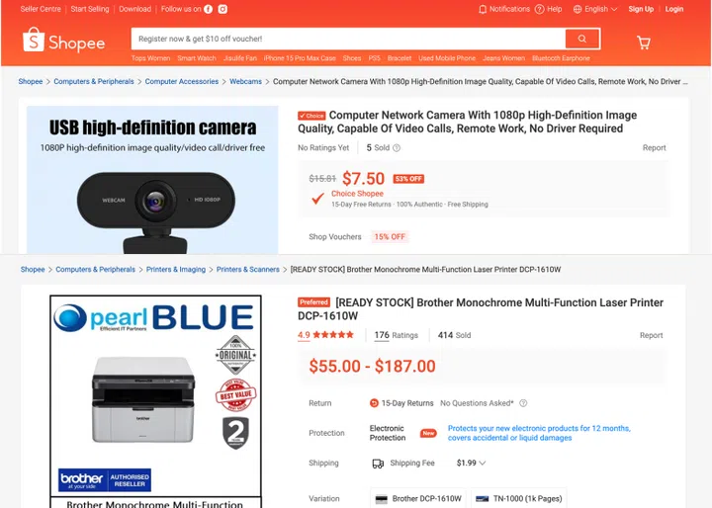Open the shopping cart icon
This screenshot has height=508, width=712.
(644, 42)
